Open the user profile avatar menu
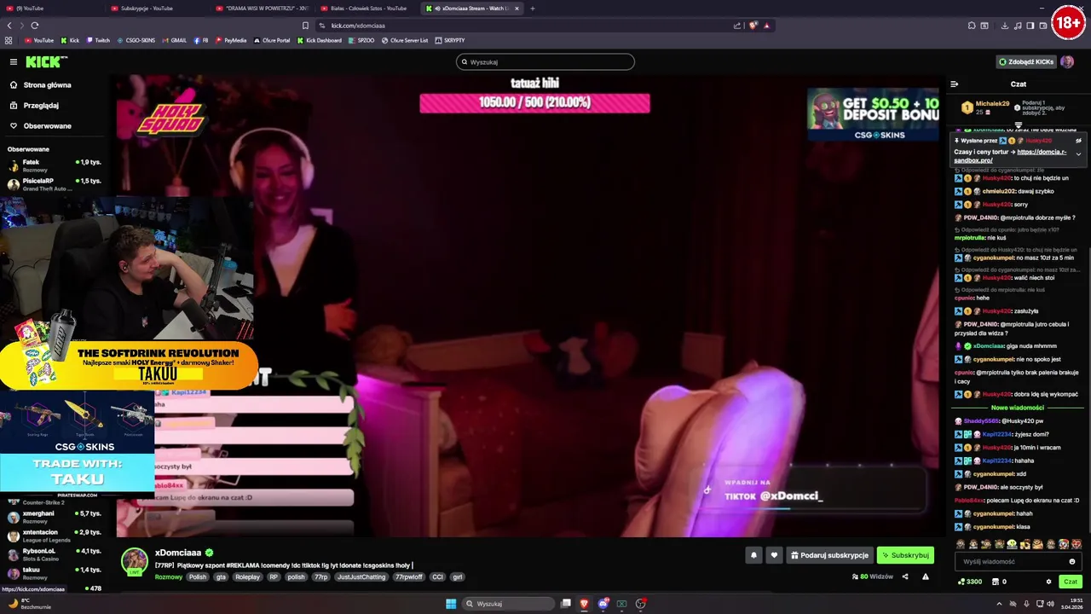The height and width of the screenshot is (614, 1091). [x=1067, y=61]
